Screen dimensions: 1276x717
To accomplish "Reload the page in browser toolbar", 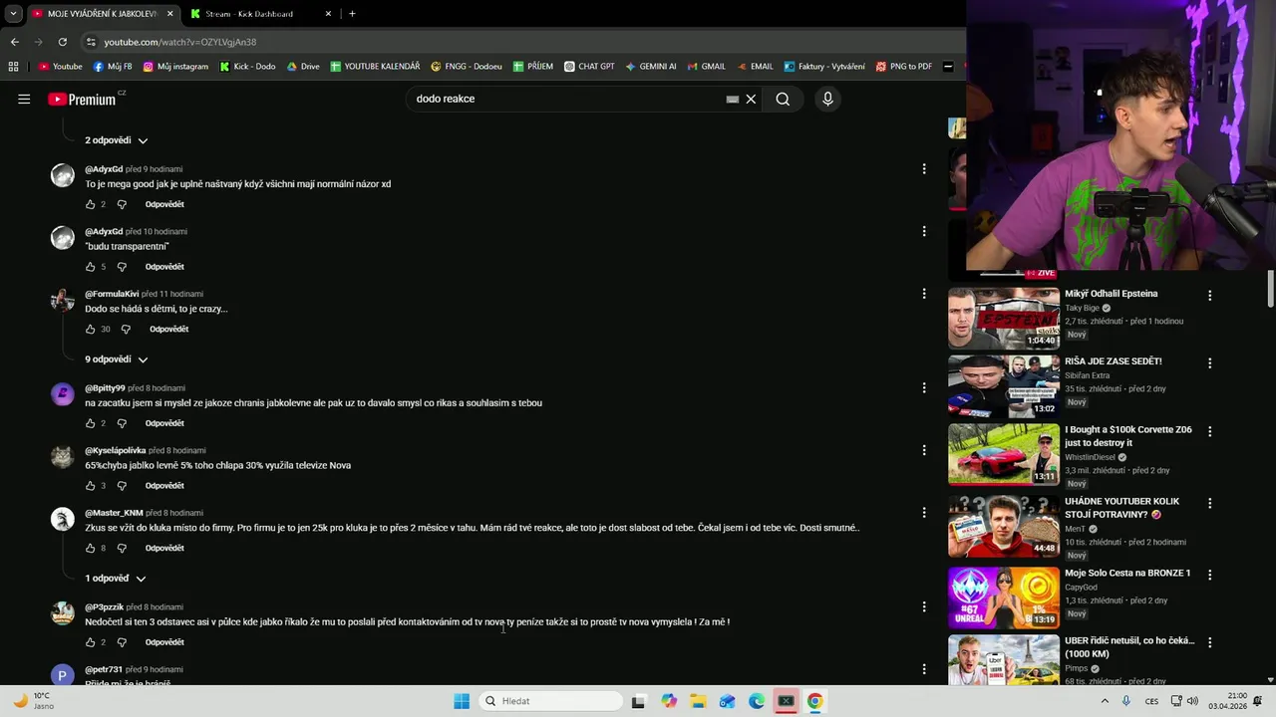I will pyautogui.click(x=62, y=42).
